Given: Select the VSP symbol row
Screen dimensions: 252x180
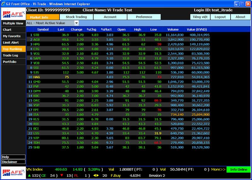Looking at the screenshot, I should [x=118, y=105].
